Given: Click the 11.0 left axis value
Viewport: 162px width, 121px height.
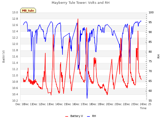Looking at the screenshot, I should [15, 75].
